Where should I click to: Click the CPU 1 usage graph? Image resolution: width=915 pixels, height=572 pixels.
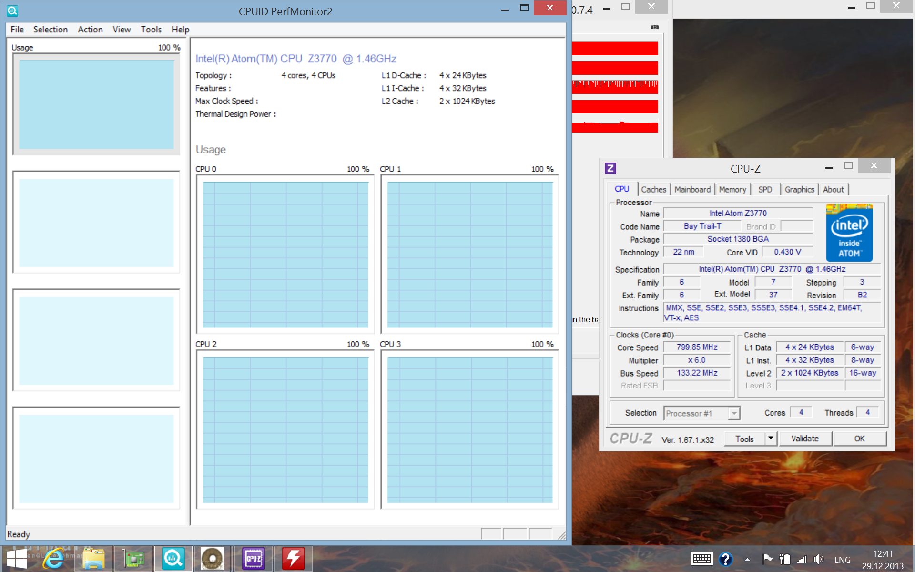[x=469, y=255]
